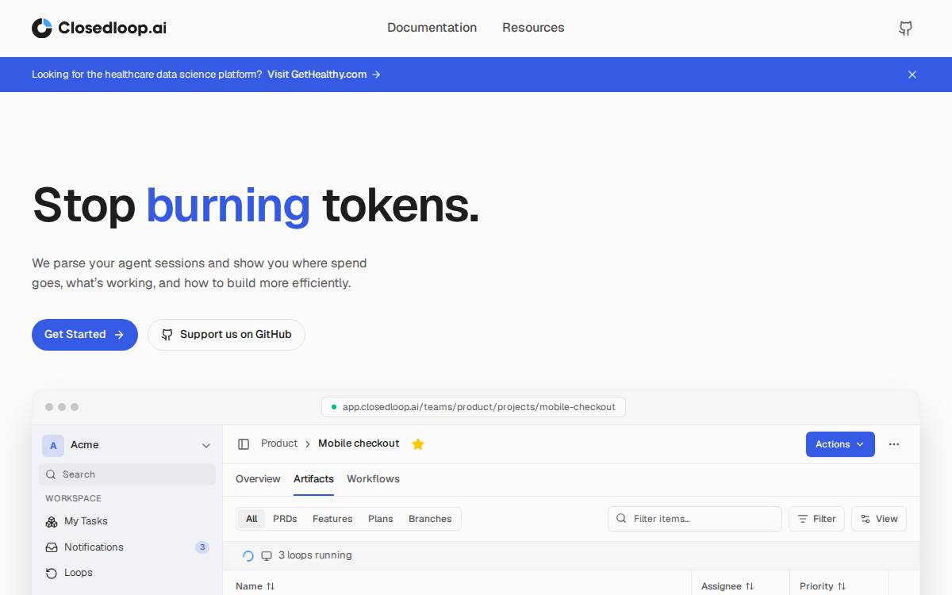Viewport: 952px width, 595px height.
Task: Sort by the Priority column
Action: [x=823, y=586]
